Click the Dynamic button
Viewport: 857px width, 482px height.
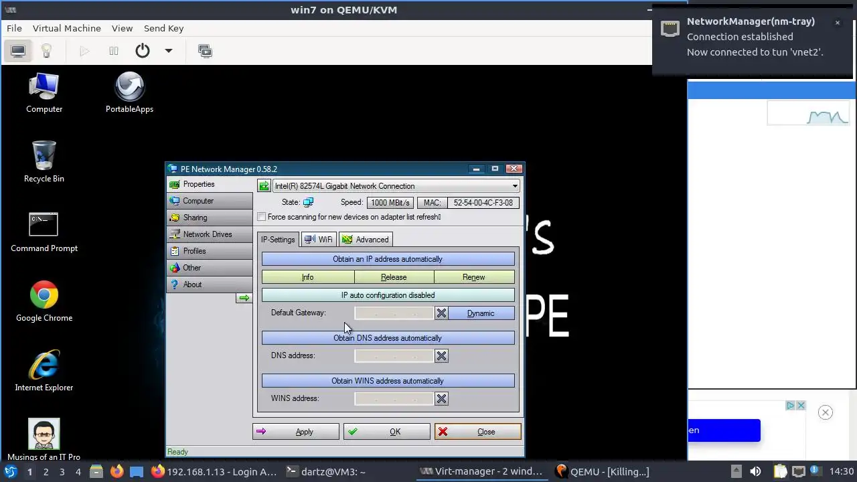point(481,313)
